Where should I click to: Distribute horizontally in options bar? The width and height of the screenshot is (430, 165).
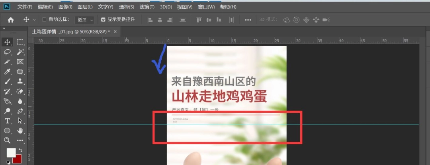pos(231,20)
